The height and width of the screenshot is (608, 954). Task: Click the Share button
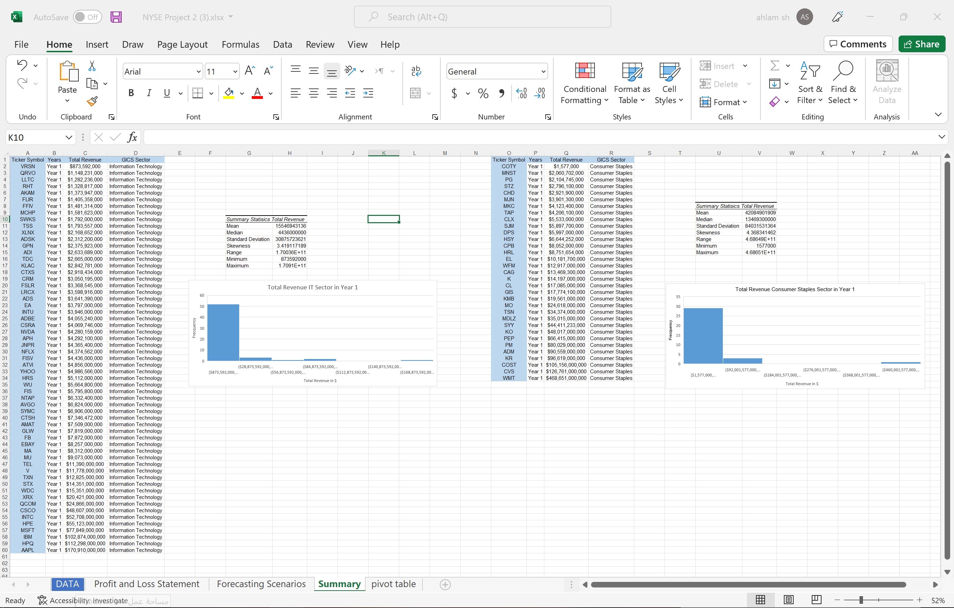(x=922, y=44)
